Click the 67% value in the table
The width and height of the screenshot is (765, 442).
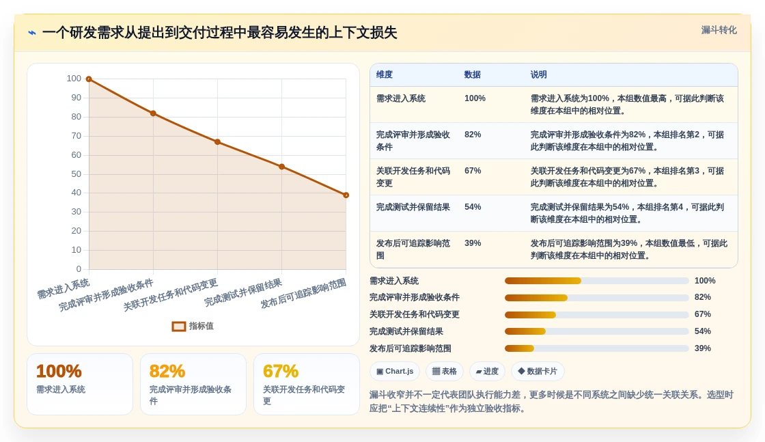(x=473, y=171)
